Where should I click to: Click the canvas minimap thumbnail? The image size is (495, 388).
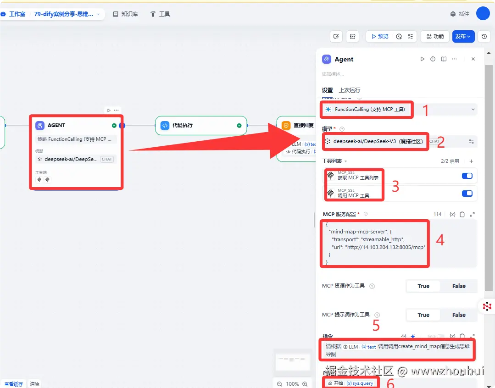[x=293, y=362]
